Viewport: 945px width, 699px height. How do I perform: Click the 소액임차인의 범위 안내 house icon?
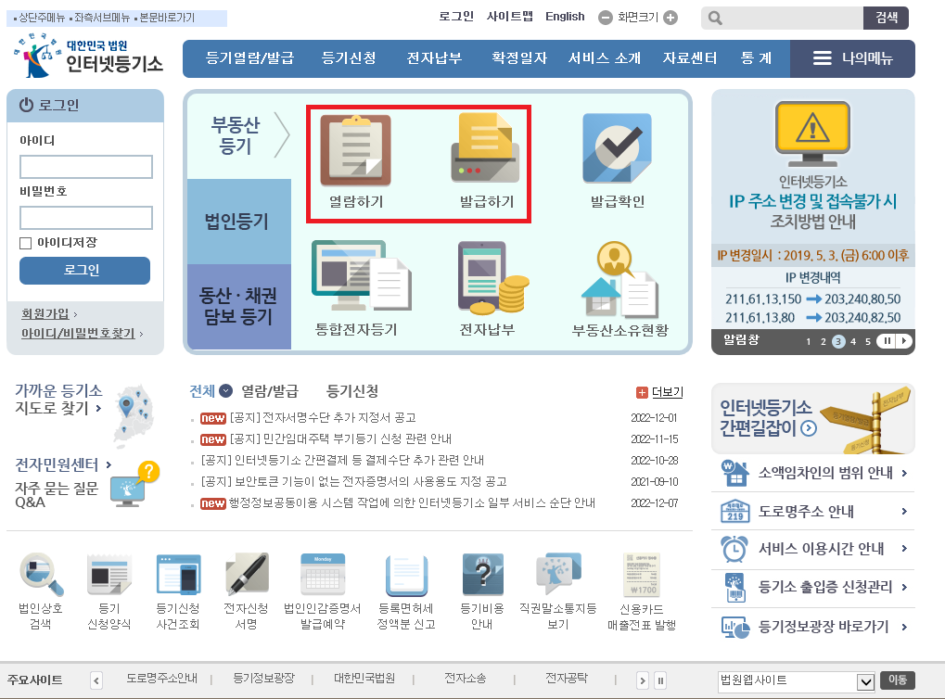point(734,473)
